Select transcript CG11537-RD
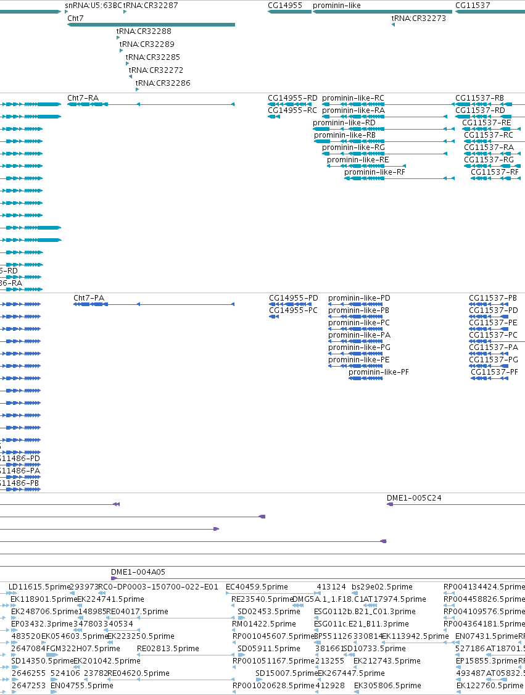The width and height of the screenshot is (525, 695). [480, 110]
